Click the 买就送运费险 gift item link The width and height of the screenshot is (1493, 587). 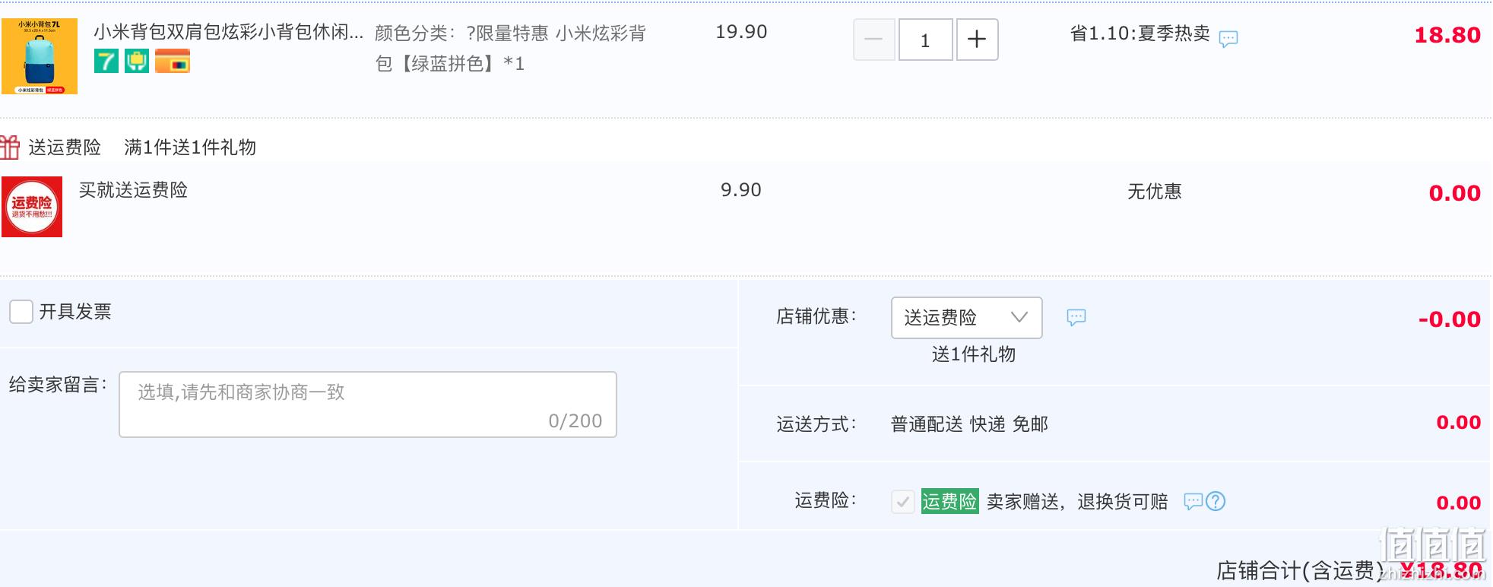click(x=133, y=190)
